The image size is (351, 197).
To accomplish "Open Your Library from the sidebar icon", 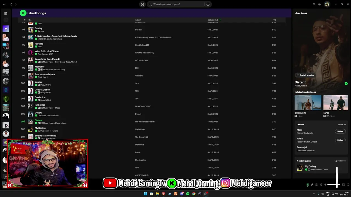I will 6,13.
